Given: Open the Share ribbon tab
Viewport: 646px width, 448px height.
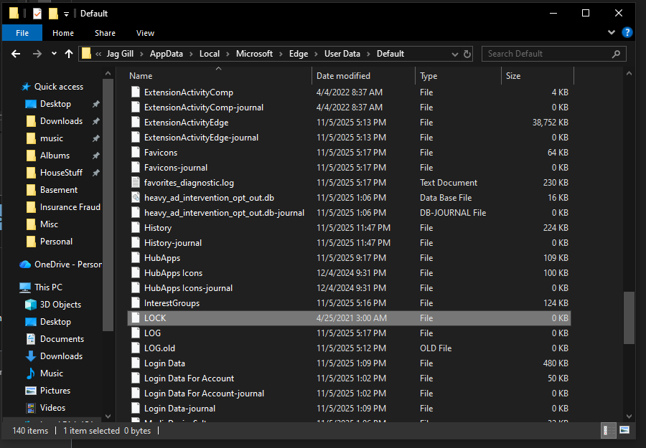Looking at the screenshot, I should 105,33.
